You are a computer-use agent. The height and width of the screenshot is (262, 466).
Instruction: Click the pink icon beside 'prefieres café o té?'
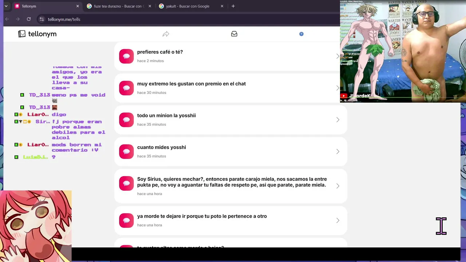126,56
